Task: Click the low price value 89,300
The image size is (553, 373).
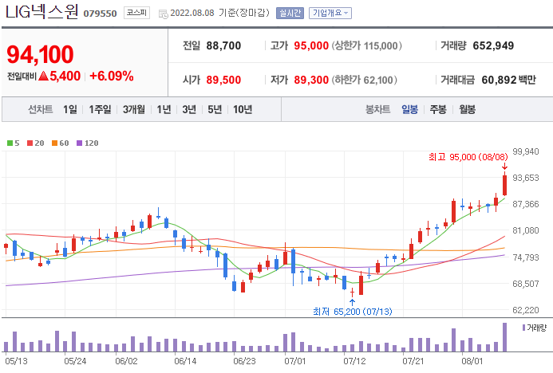Action: click(x=311, y=80)
